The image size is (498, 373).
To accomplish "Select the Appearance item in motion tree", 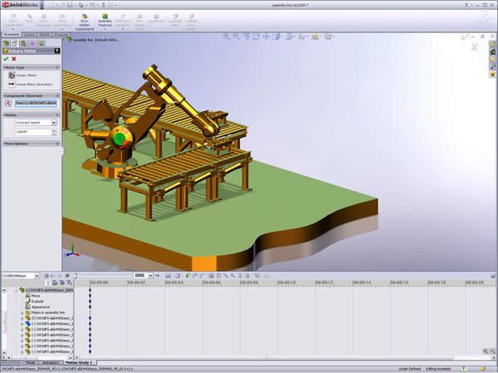I will click(41, 307).
